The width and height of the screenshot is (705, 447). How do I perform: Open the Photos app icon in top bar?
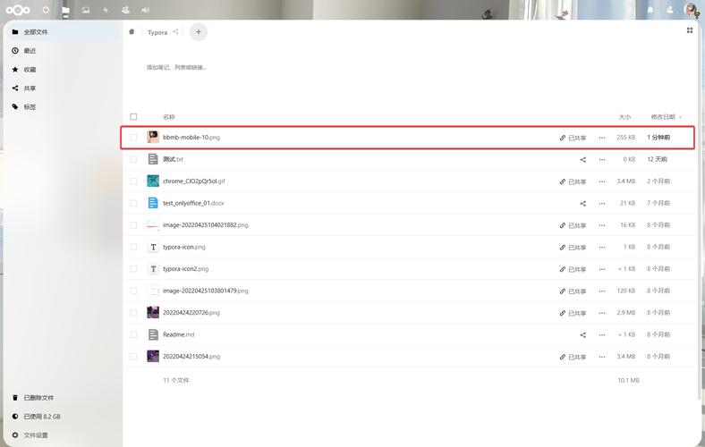tap(85, 10)
